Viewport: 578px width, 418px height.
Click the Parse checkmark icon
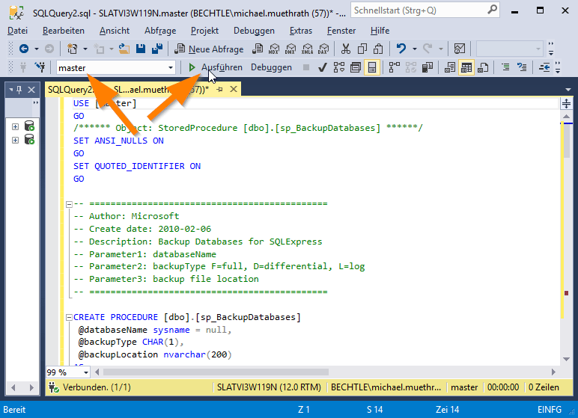click(322, 68)
